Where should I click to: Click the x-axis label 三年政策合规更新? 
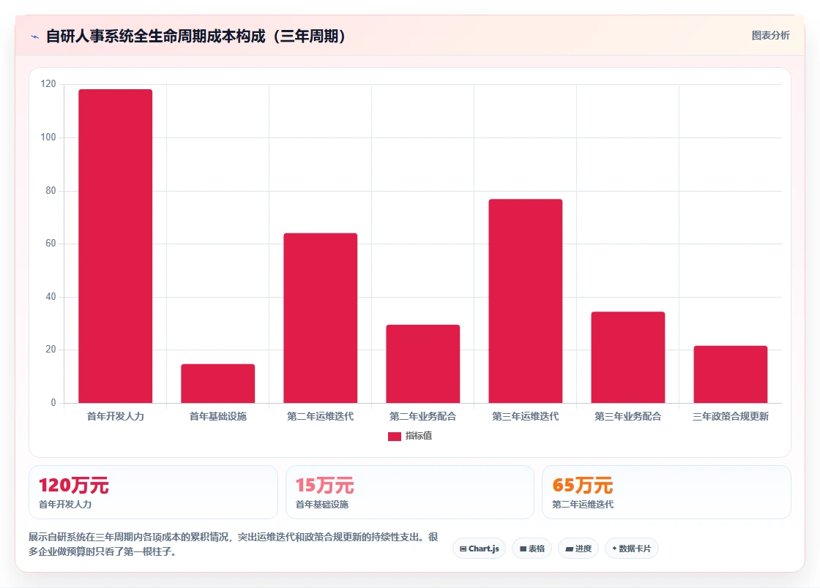[731, 416]
